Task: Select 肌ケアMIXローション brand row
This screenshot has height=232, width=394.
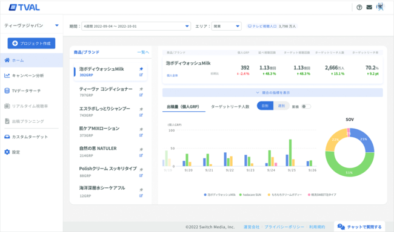Action: tap(110, 132)
